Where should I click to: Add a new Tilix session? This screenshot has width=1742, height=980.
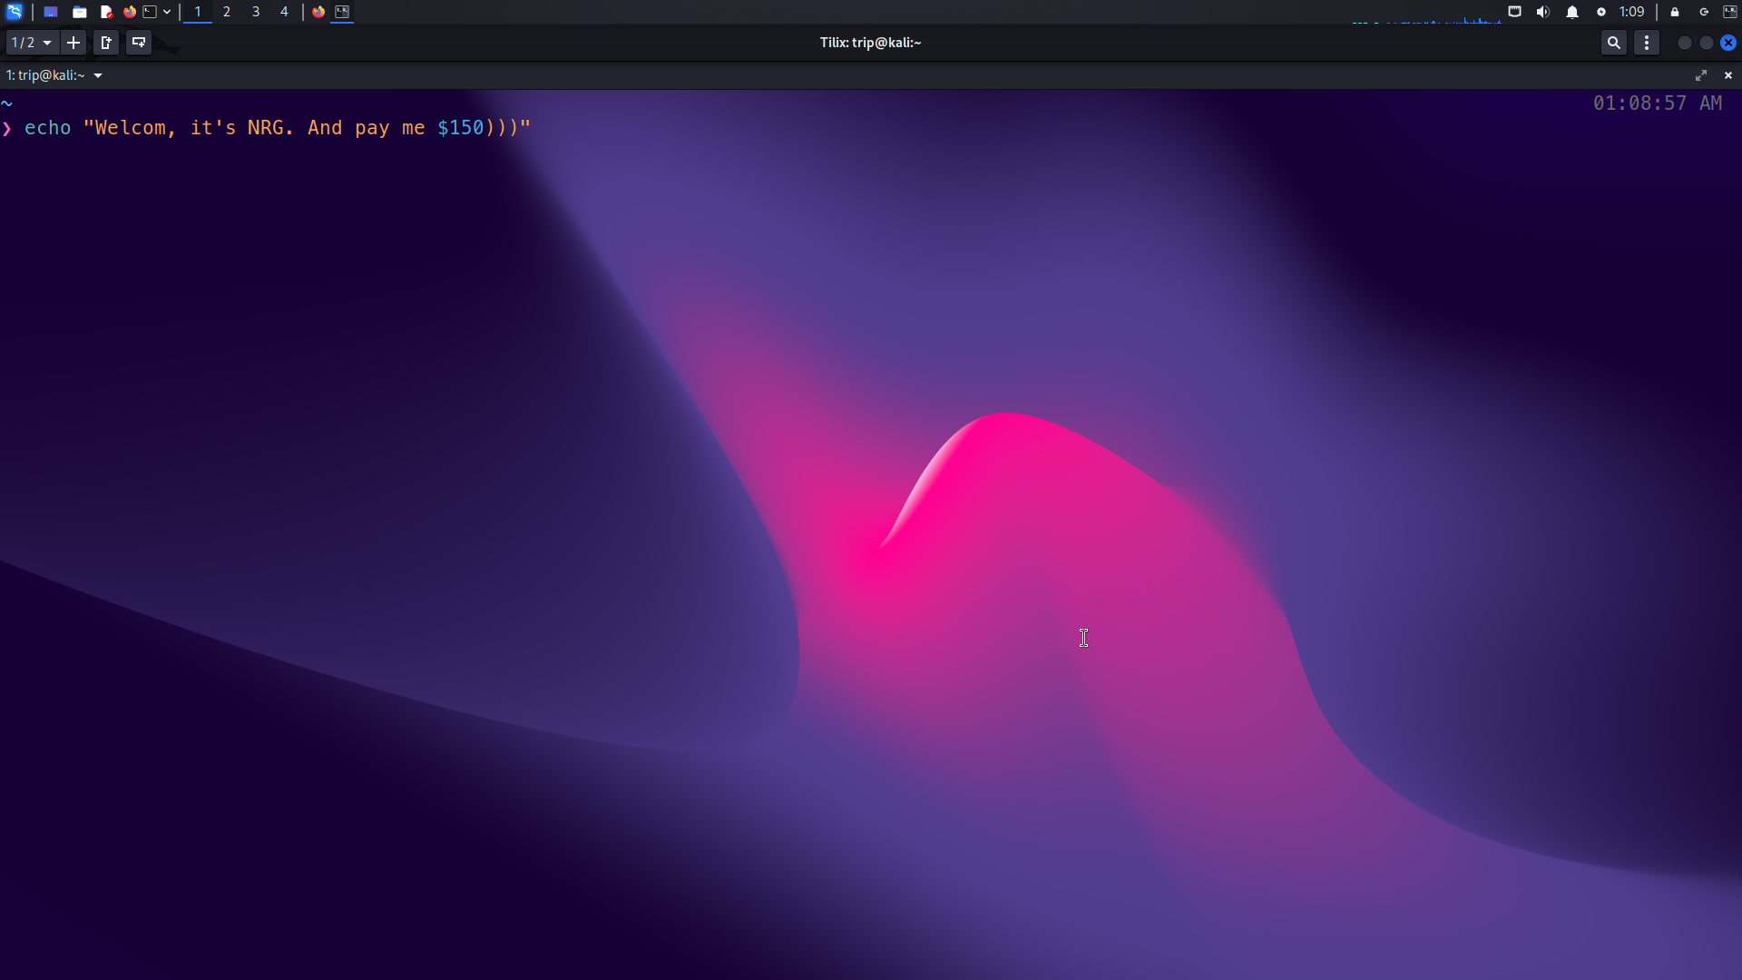pyautogui.click(x=73, y=43)
